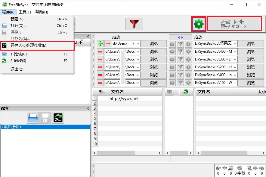Expand E:\SyncBackup\坚果云 dropdown arrow
266x177 pixels.
tap(235, 43)
